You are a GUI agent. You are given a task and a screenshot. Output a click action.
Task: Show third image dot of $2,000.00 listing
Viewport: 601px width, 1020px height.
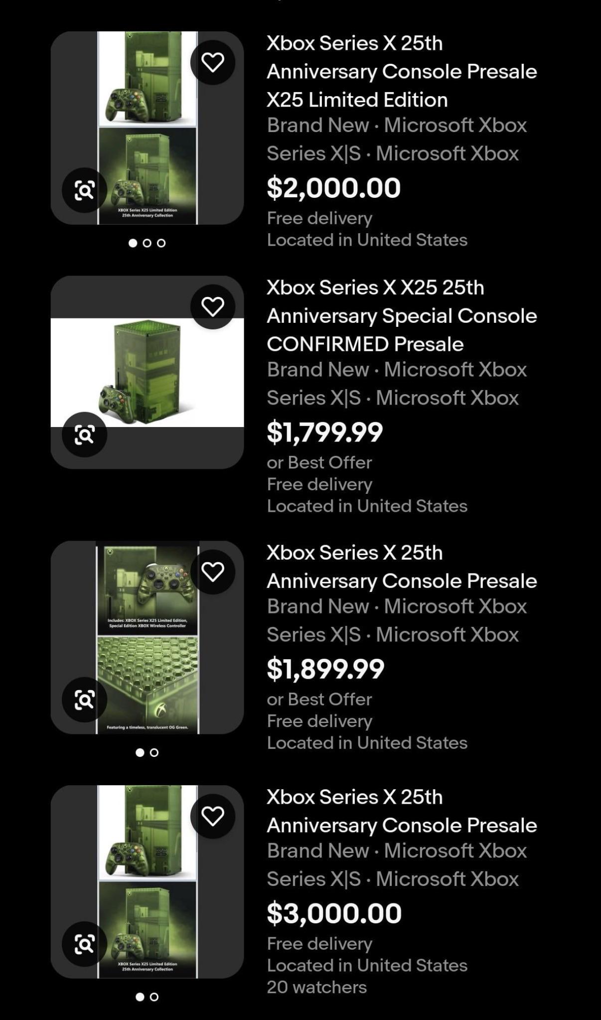click(161, 243)
